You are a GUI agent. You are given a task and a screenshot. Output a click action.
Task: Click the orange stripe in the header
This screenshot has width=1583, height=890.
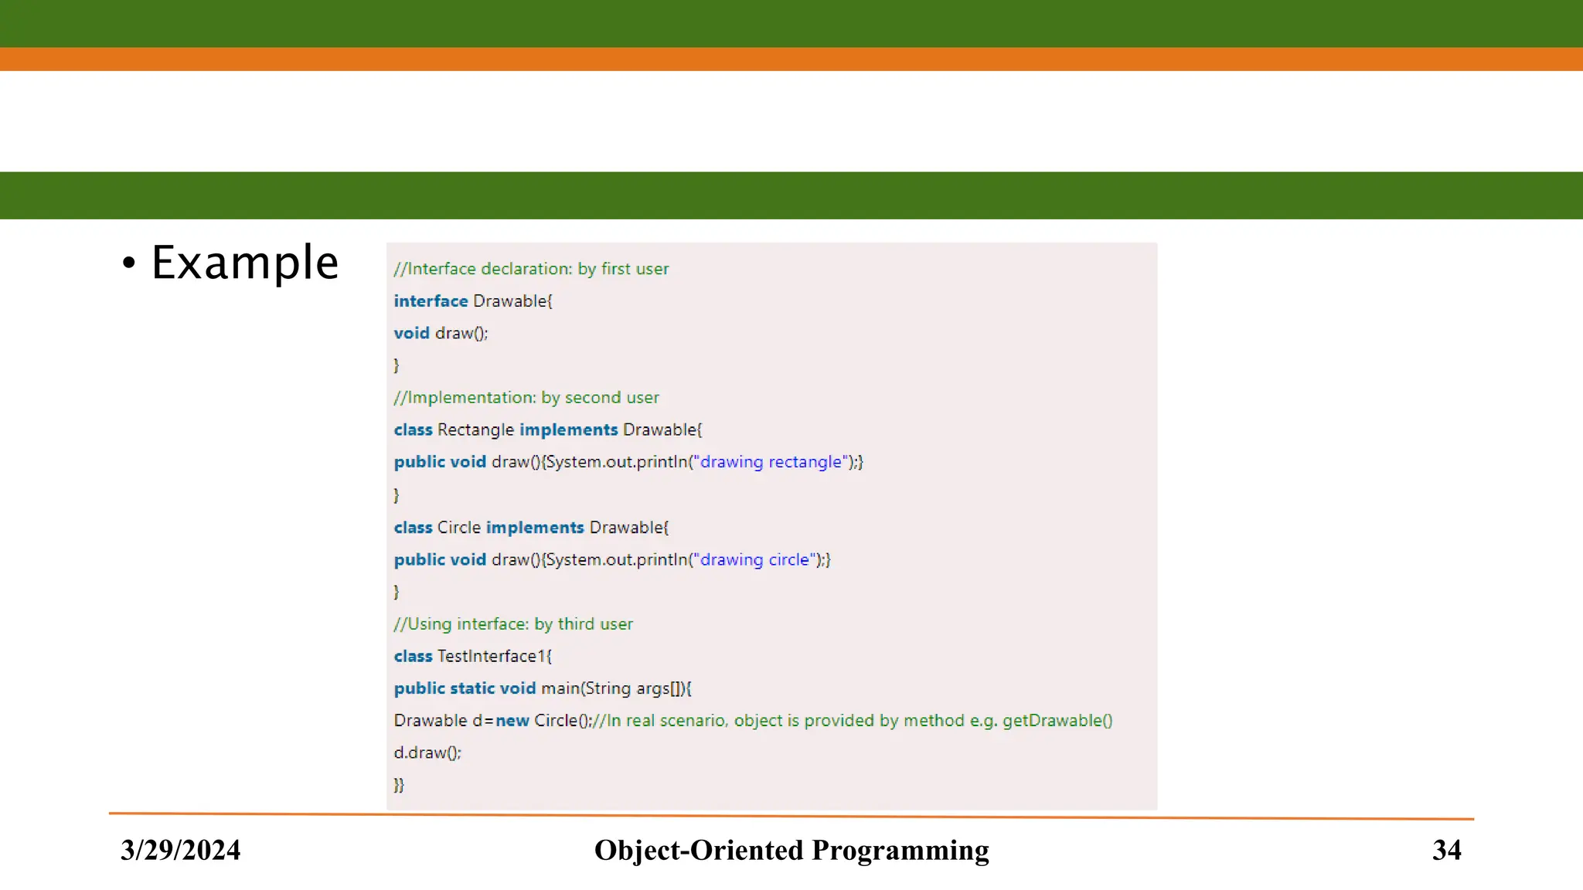pyautogui.click(x=791, y=59)
